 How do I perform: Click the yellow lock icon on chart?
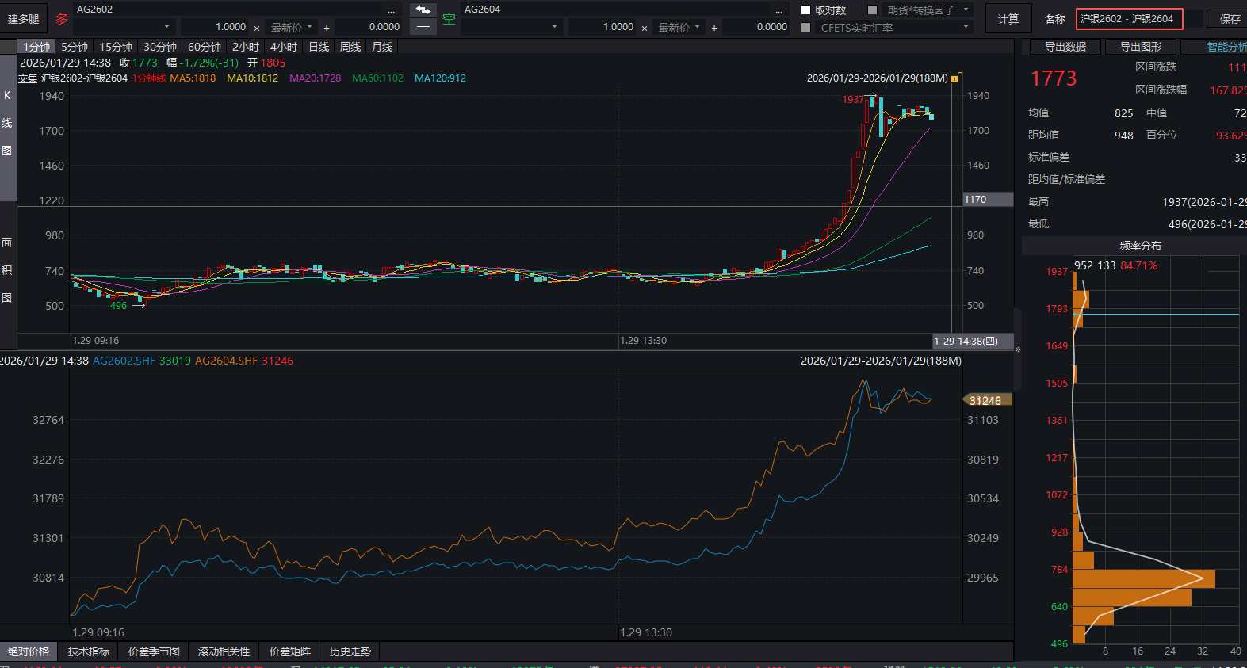[x=954, y=78]
